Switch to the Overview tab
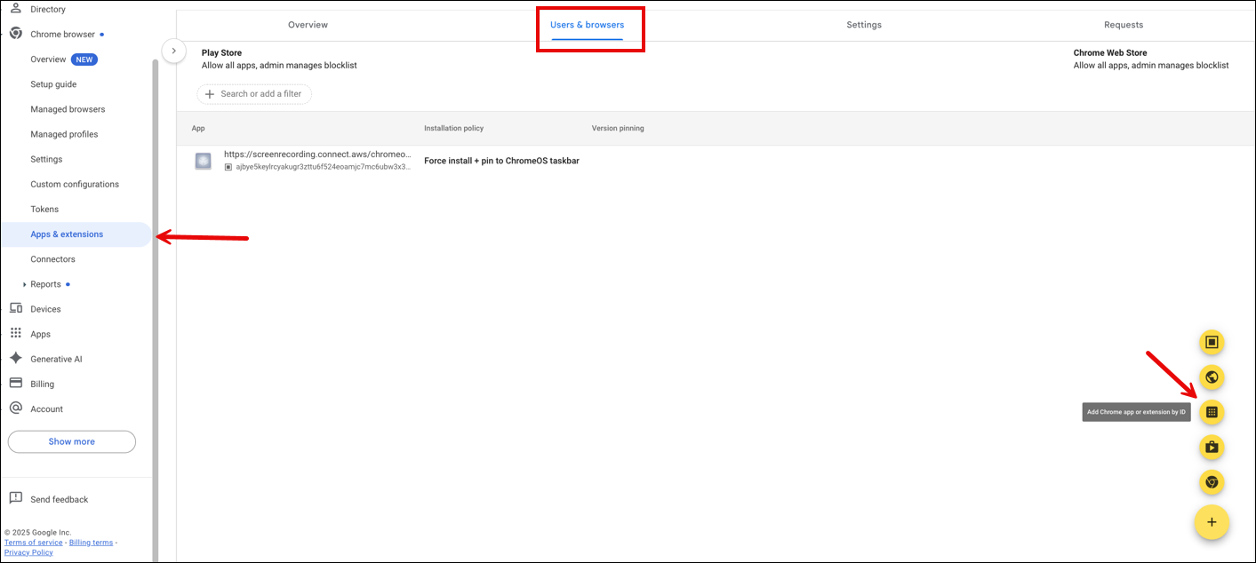 tap(308, 25)
